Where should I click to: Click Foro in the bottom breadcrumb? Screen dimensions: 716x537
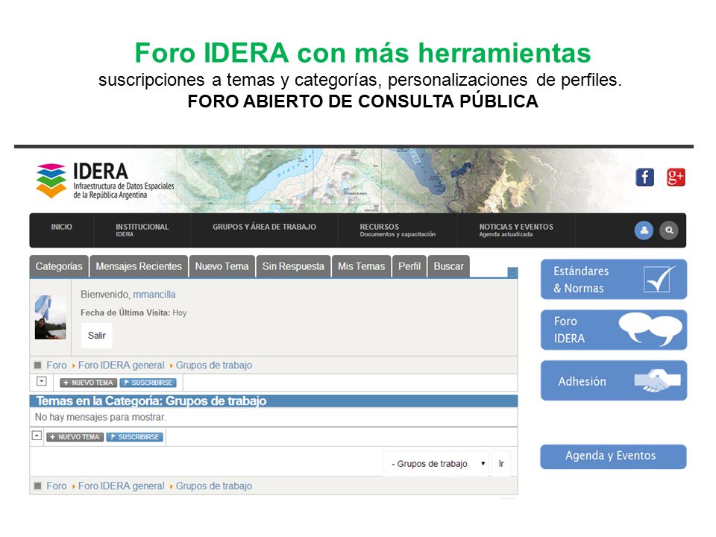(x=57, y=486)
